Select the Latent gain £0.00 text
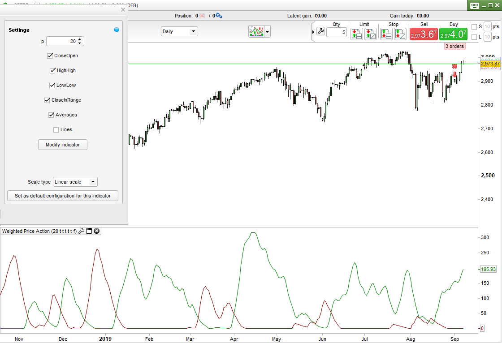Viewport: 502px width, 343px height. pyautogui.click(x=307, y=16)
